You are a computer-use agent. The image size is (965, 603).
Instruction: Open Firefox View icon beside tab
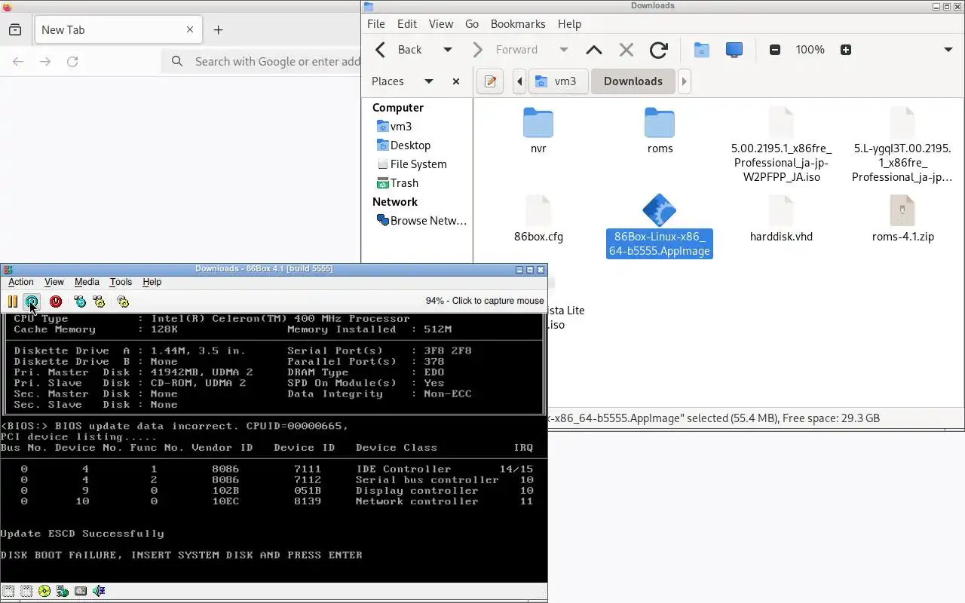tap(15, 30)
